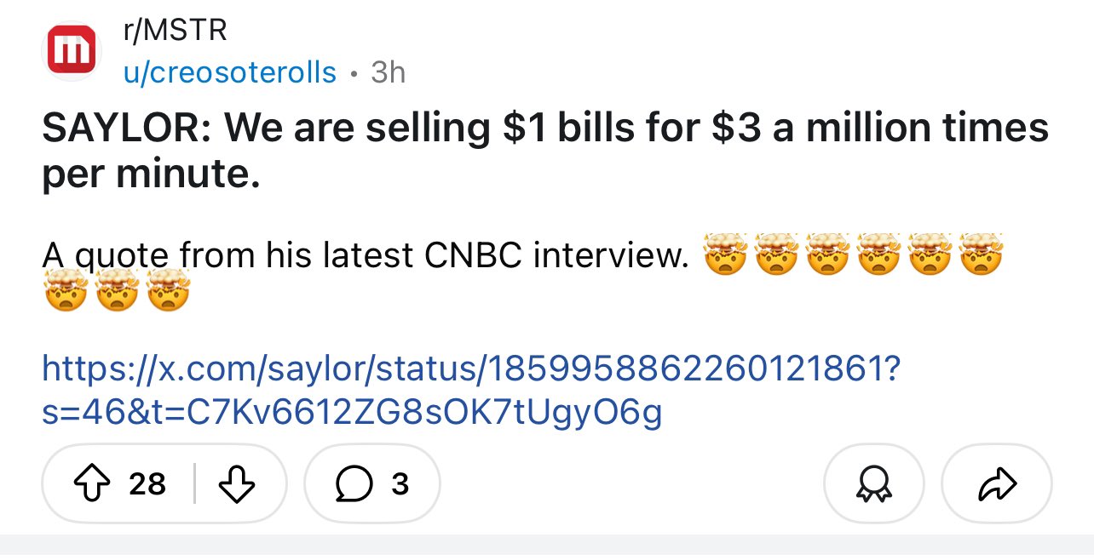Click 'per minute.' in the title
The width and height of the screenshot is (1094, 560).
point(151,174)
